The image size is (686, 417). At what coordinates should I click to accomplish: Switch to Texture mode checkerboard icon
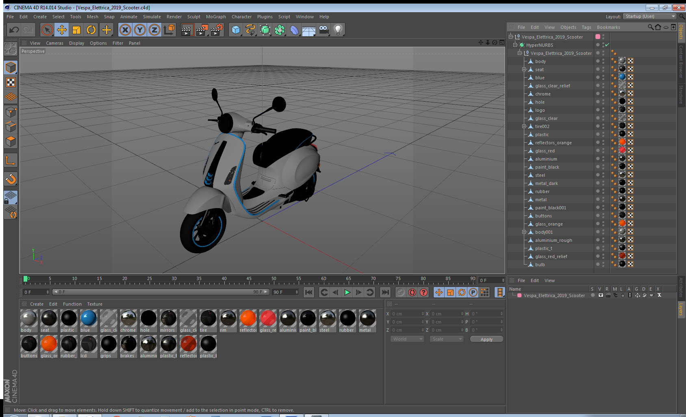click(x=11, y=83)
